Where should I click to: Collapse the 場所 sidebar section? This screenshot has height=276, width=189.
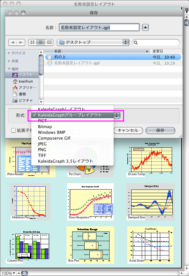9,69
